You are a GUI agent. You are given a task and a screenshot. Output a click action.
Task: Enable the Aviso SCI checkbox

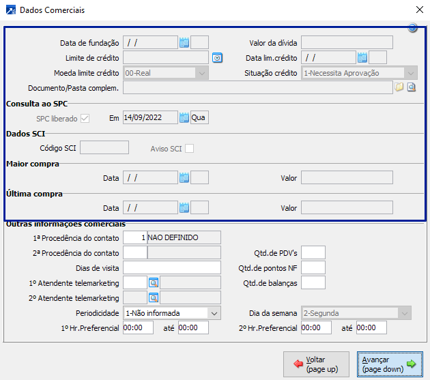click(189, 148)
